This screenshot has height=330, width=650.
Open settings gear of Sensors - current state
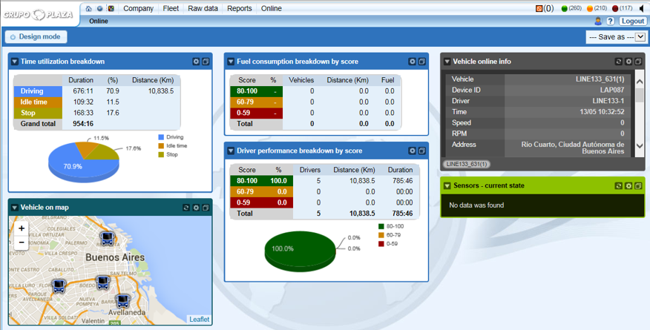[x=628, y=186]
